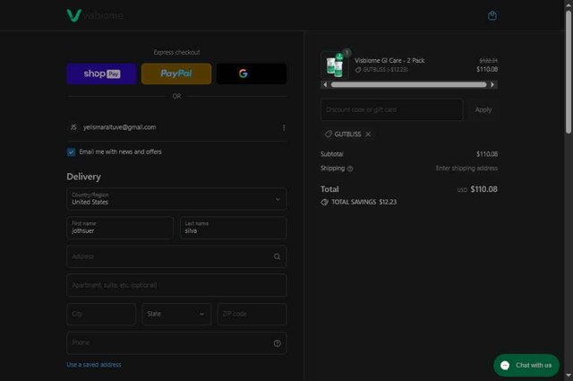The image size is (573, 381).
Task: Click the $110.08 total amount
Action: tap(483, 189)
